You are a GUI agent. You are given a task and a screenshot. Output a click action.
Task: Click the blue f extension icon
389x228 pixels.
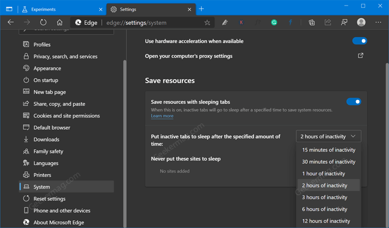click(x=290, y=23)
